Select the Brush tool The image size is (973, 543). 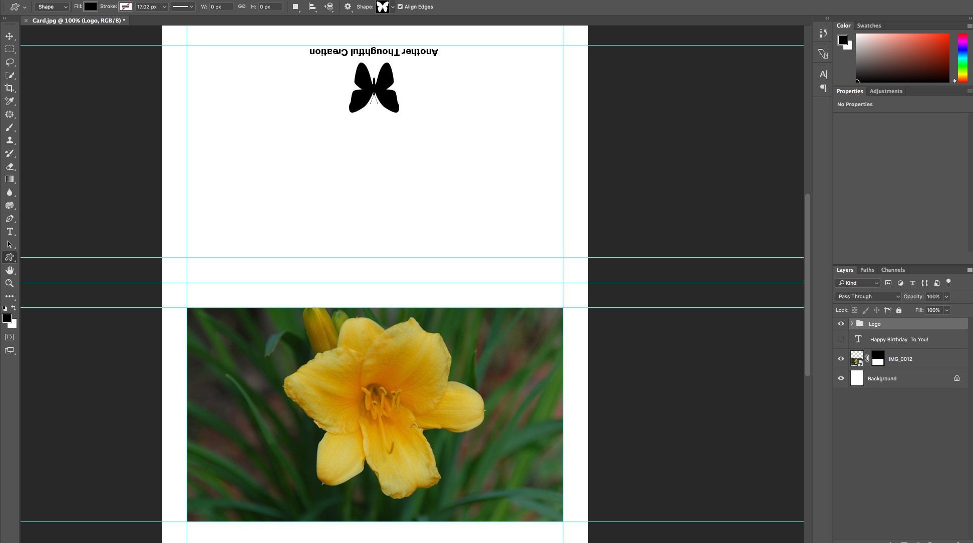point(10,127)
